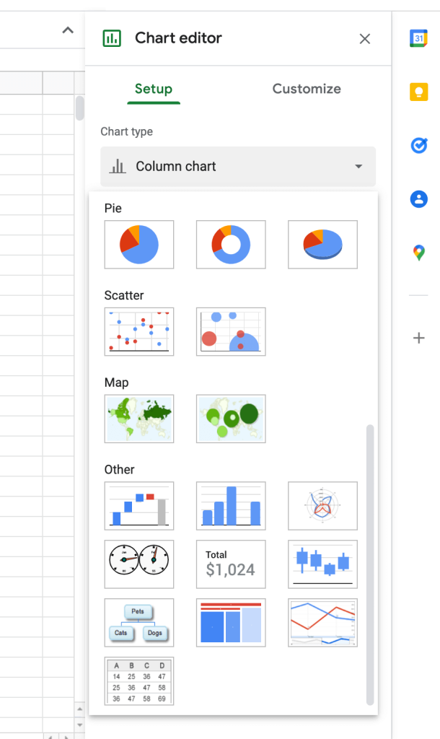Viewport: 440px width, 739px height.
Task: Choose the doughnut chart type
Action: (231, 245)
